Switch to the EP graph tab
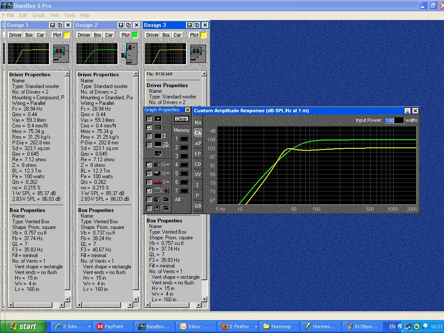 tap(198, 154)
